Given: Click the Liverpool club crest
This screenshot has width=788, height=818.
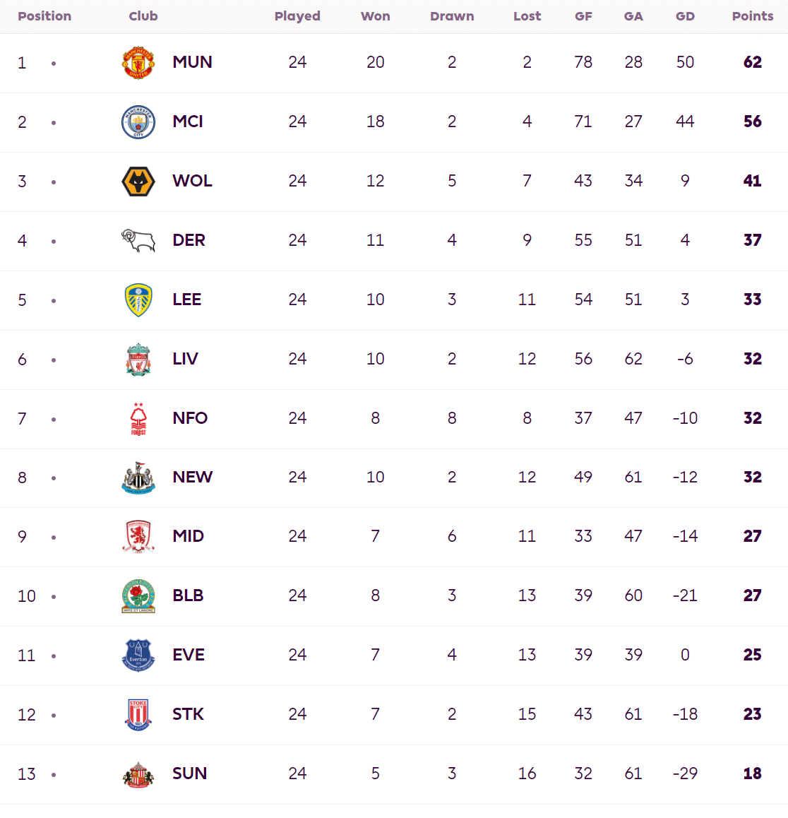Looking at the screenshot, I should pyautogui.click(x=138, y=360).
